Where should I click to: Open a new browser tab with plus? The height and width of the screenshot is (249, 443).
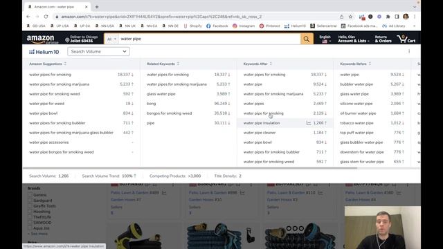97,7
